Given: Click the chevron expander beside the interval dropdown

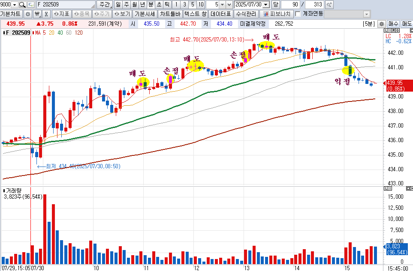Looking at the screenshot, I should click(229, 4).
